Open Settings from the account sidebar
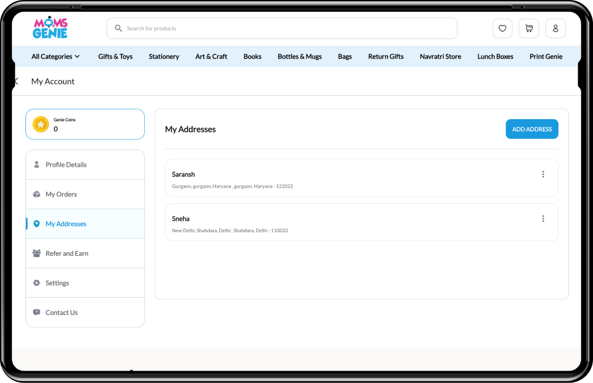 click(x=57, y=283)
